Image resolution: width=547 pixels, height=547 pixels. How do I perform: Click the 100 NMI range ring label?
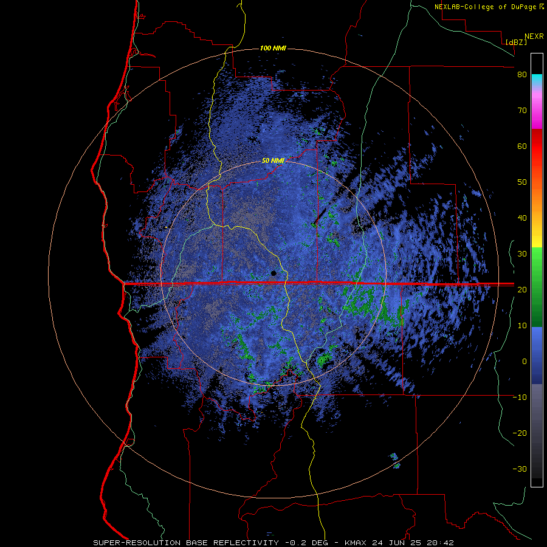click(273, 48)
